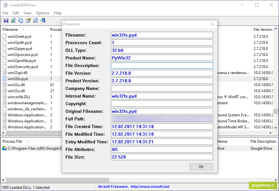Click the process pane's horizontal scroll right arrow
The image size is (279, 191).
(276, 180)
